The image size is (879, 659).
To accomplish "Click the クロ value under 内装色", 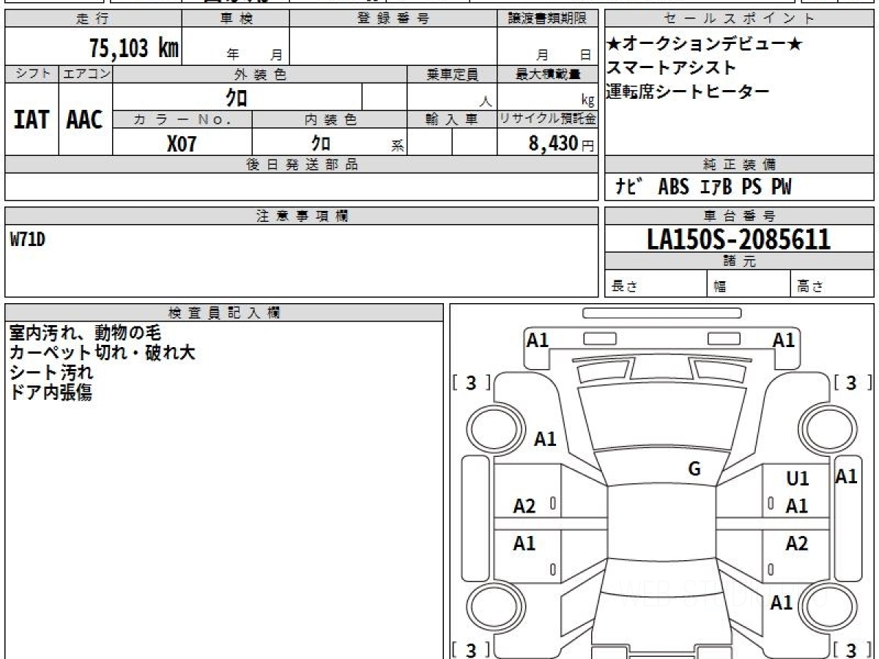I will pos(321,143).
